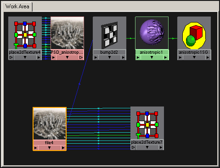Open anisotropic1 output connections arrow
Viewport: 220px width, 168px height.
coord(165,57)
